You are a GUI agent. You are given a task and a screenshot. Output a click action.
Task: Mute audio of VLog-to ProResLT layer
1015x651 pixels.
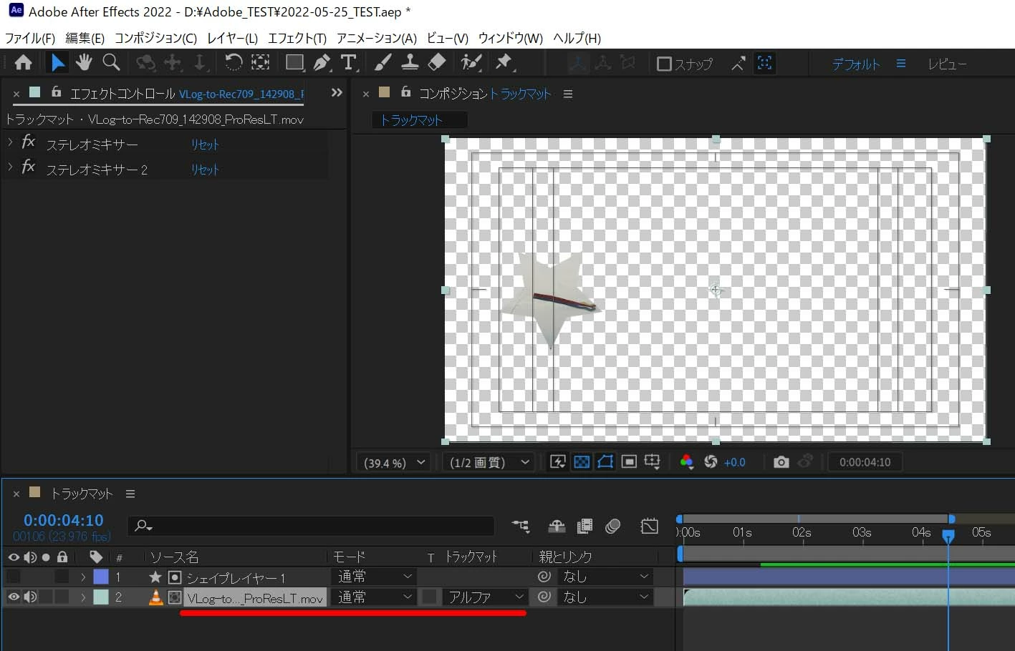coord(30,597)
